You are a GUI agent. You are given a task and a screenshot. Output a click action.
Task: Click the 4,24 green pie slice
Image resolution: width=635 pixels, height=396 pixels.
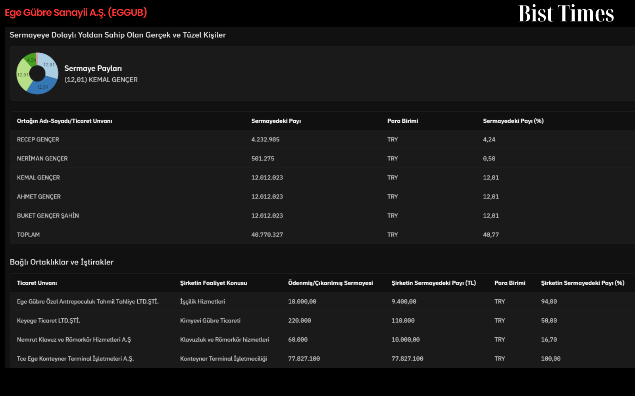(x=31, y=60)
